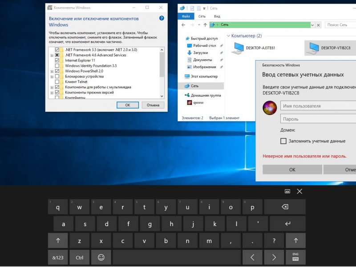Screen dimensions: 356x267
Task: Open the emoji panel on touch keyboard
Action: pos(101,258)
